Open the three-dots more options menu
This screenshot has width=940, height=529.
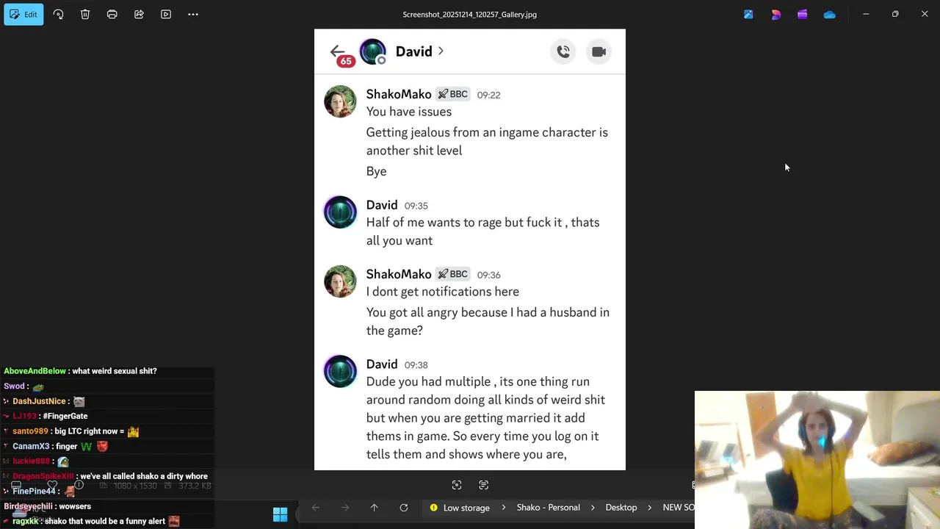[x=193, y=14]
